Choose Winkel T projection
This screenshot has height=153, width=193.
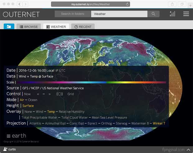(x=159, y=123)
